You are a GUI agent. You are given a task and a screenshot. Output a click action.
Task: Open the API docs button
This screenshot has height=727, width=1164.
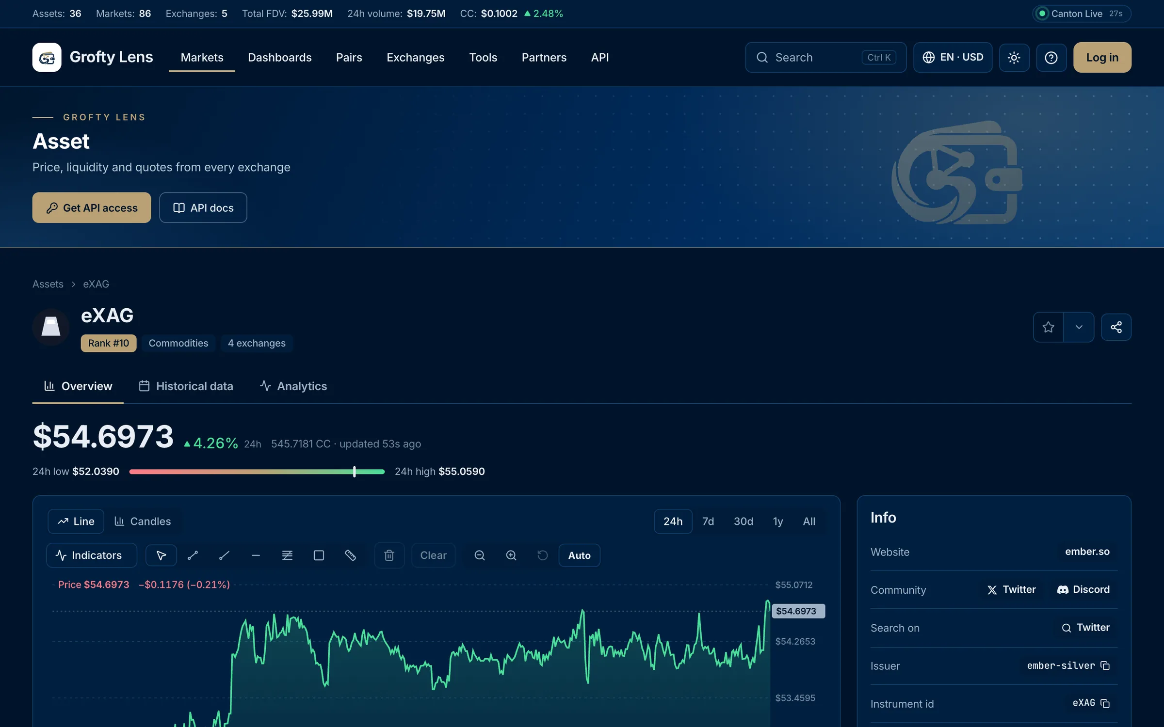(203, 208)
